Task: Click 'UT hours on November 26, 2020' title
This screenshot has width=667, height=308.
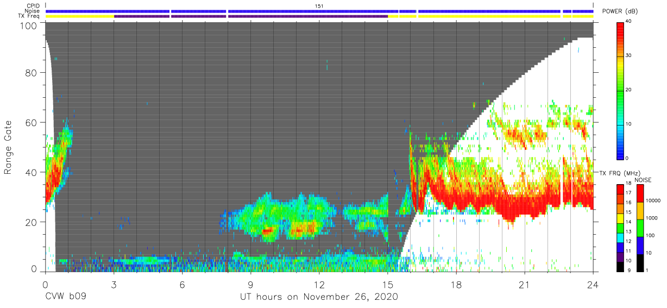Action: pyautogui.click(x=319, y=297)
